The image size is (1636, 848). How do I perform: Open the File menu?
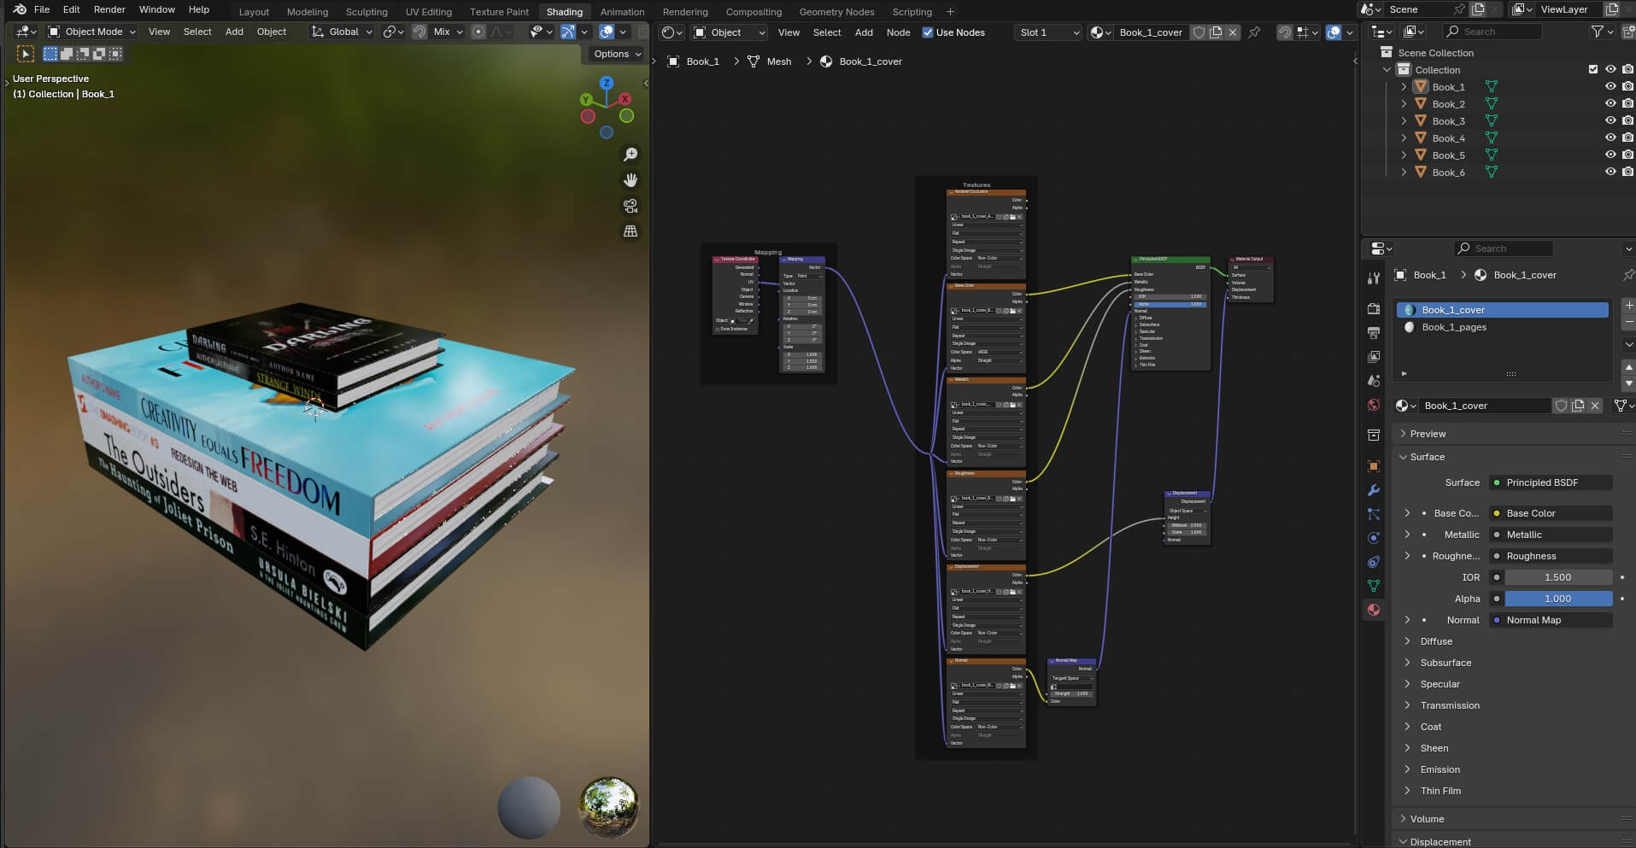pyautogui.click(x=42, y=9)
